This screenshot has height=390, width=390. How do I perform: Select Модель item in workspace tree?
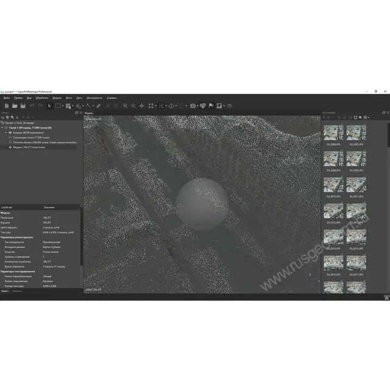coord(24,147)
